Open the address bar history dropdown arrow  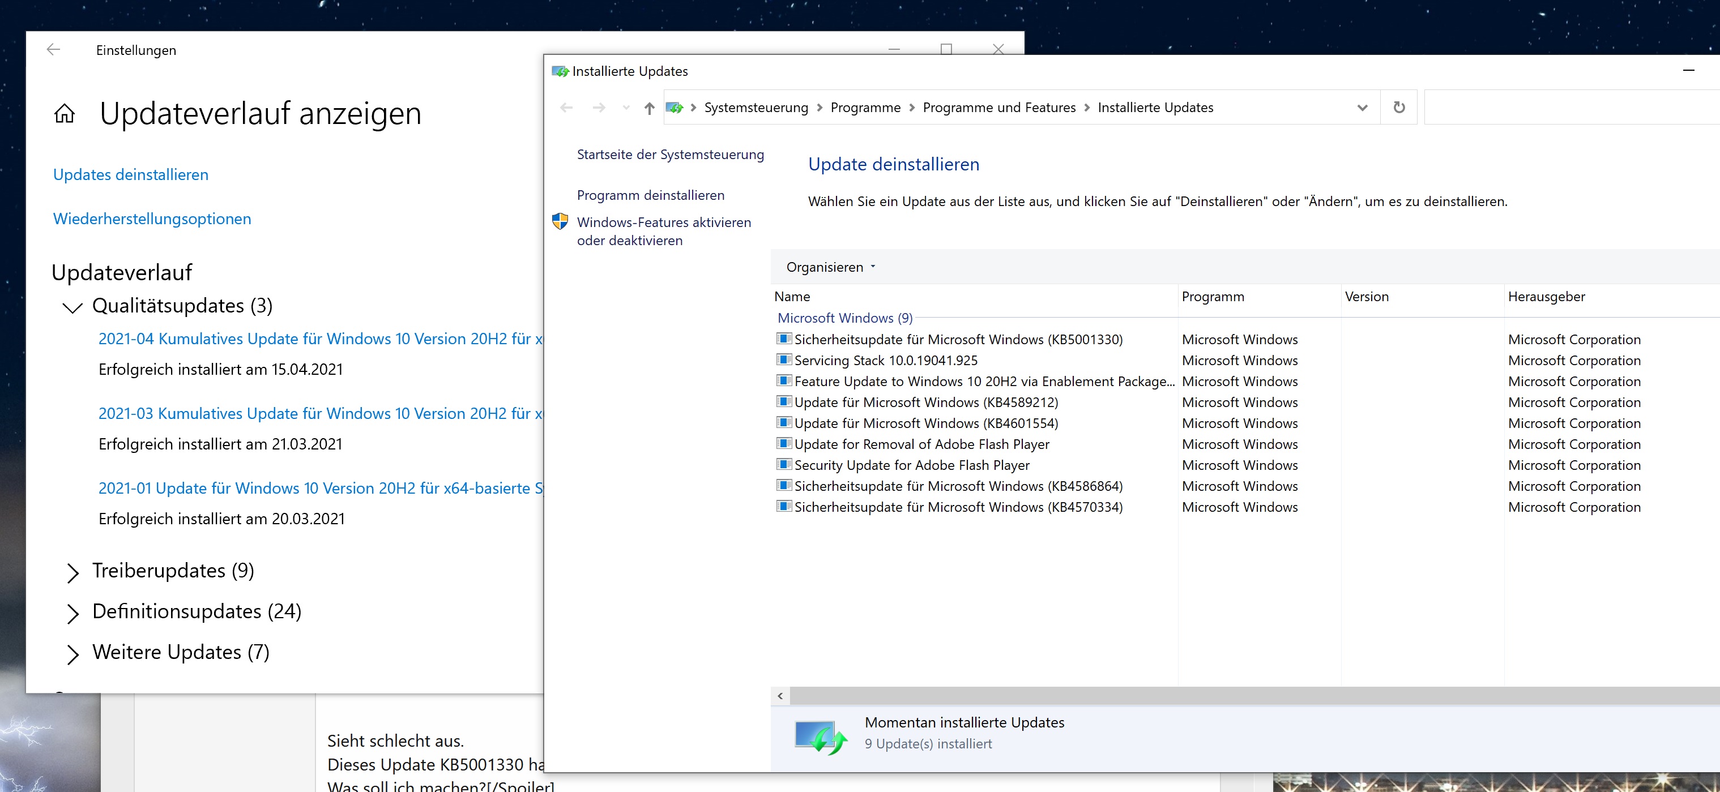pos(1362,108)
